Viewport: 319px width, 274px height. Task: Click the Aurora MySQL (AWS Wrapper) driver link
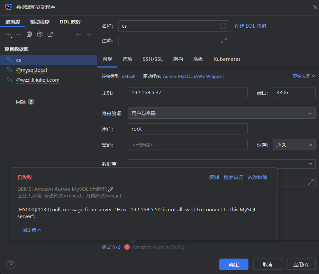(194, 76)
